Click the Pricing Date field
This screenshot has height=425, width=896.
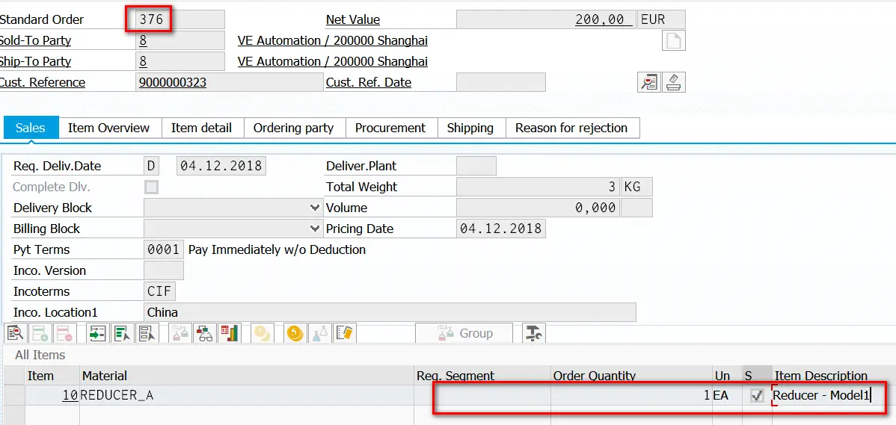point(501,229)
